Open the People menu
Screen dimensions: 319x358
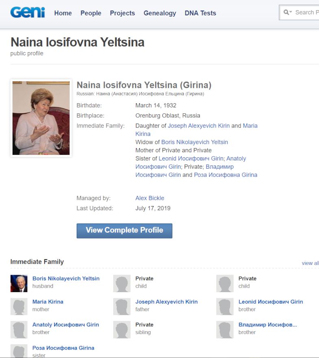[91, 13]
